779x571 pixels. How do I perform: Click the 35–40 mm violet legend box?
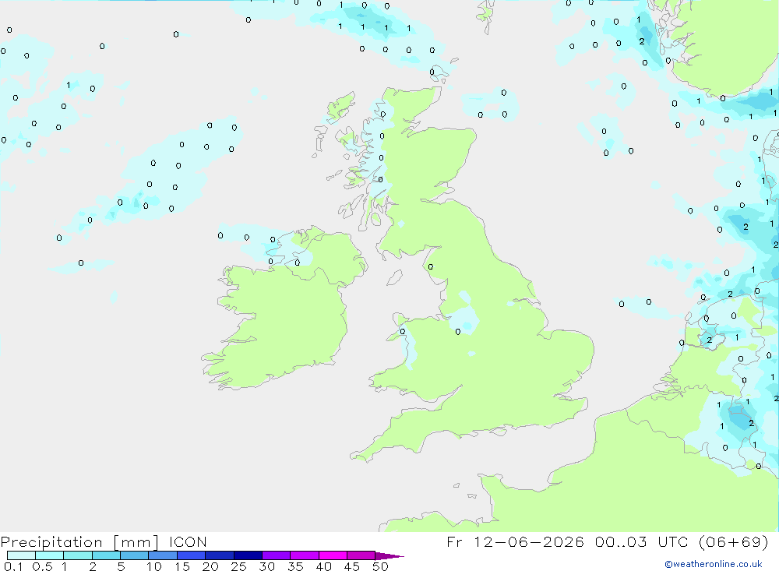[x=305, y=555]
